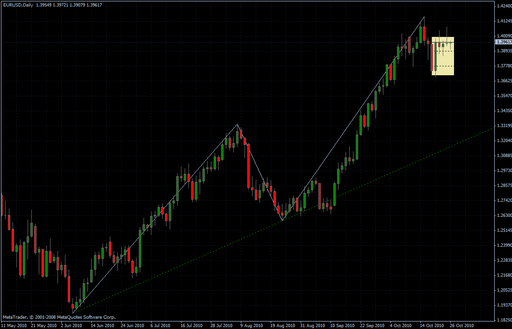512x329 pixels.
Task: Click the 1.27420 price level label
Action: [504, 200]
